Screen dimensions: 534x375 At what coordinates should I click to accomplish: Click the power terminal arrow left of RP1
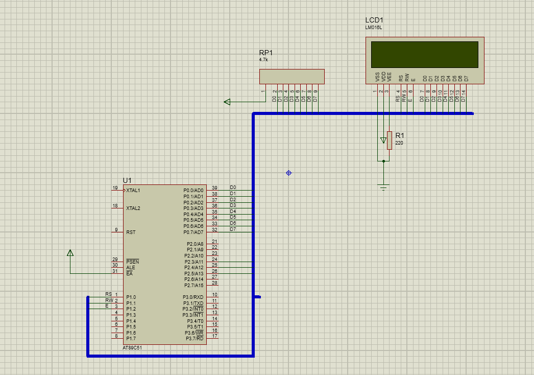[x=227, y=102]
